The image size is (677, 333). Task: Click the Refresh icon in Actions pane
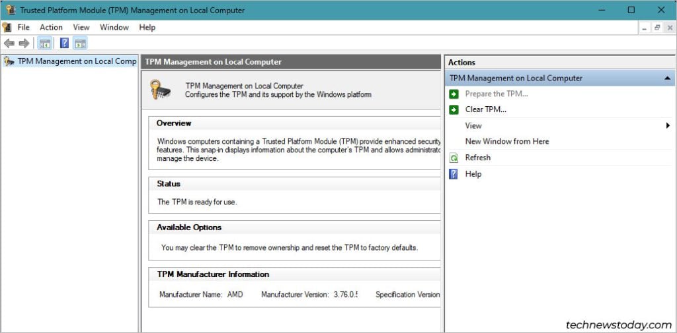[454, 158]
